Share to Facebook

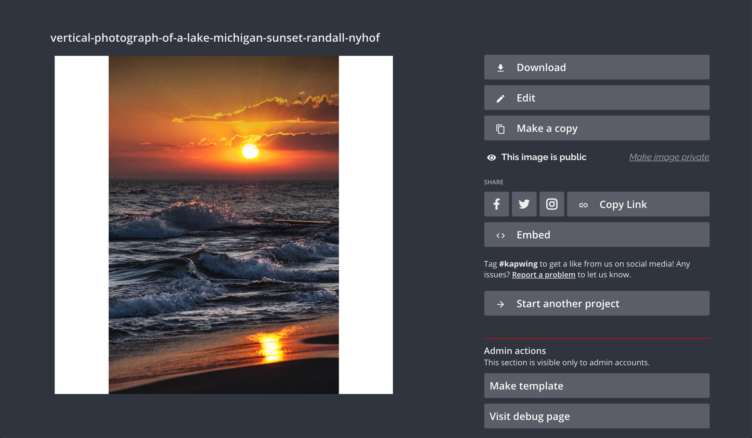pos(496,204)
